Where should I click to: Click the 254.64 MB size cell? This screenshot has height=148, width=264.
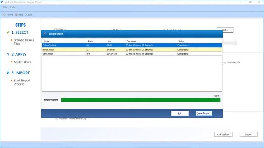click(x=112, y=54)
